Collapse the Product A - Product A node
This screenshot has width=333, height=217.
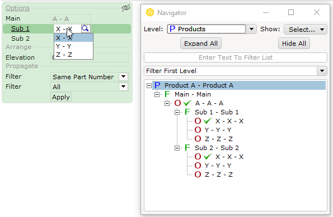(149, 85)
